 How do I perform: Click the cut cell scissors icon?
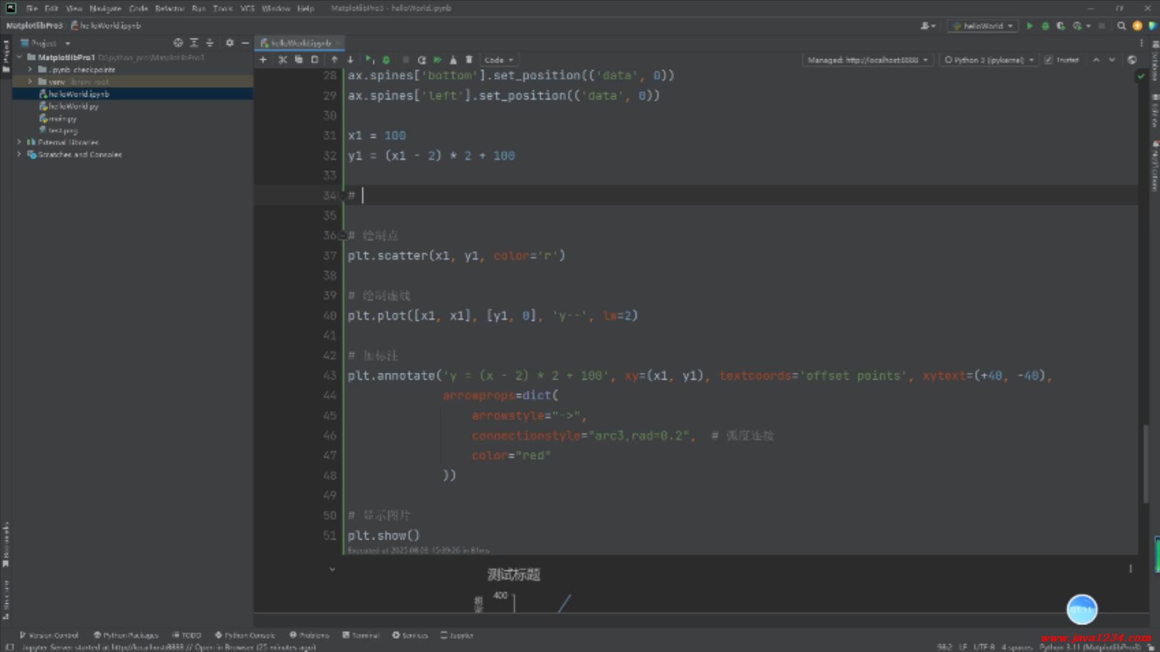click(x=282, y=60)
